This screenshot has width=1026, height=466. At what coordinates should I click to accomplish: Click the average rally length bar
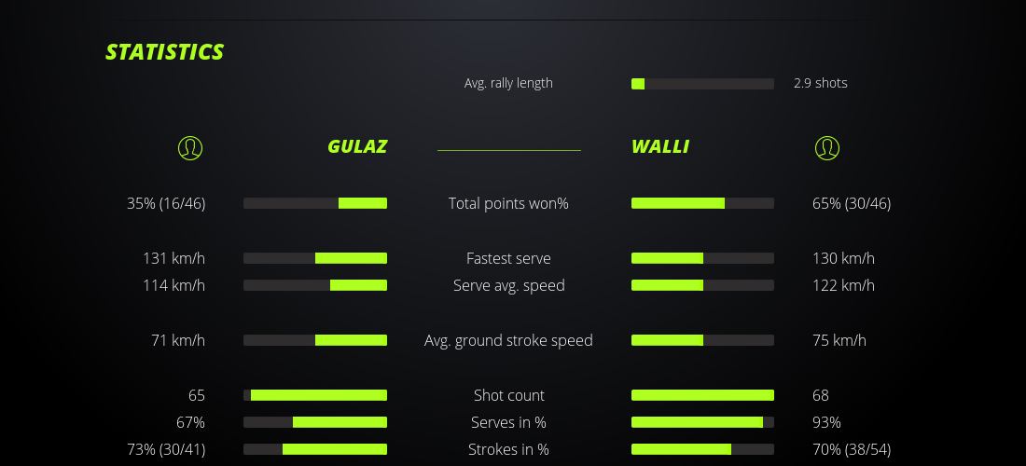coord(702,84)
